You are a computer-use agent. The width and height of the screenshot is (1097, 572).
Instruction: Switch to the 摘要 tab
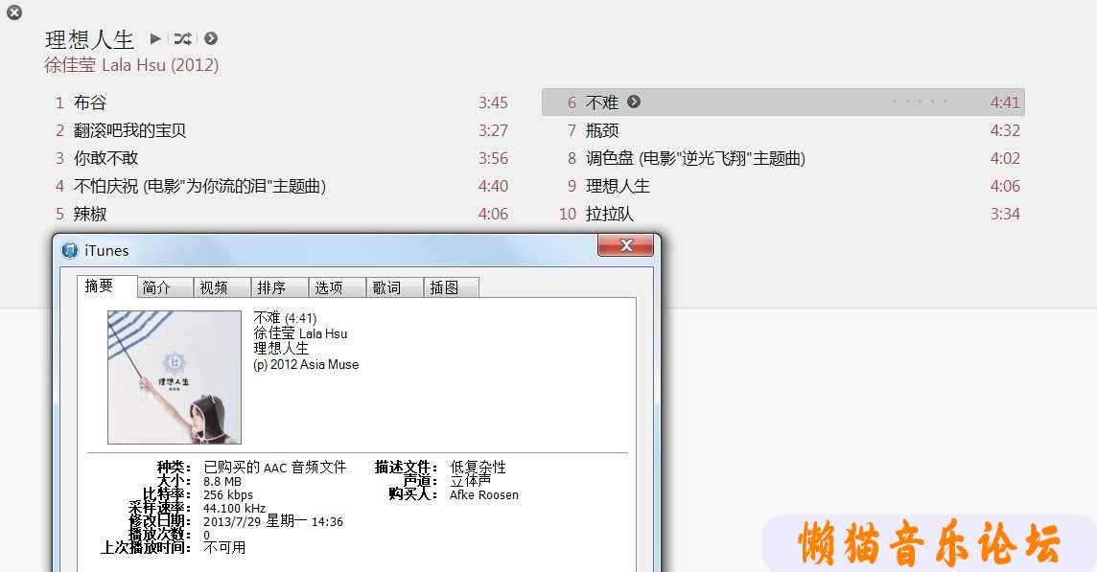(107, 286)
